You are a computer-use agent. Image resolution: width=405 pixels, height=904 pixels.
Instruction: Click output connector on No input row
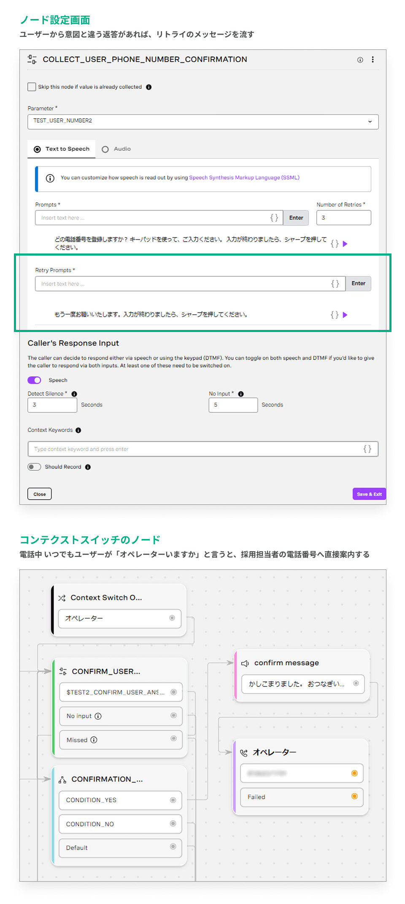[173, 715]
